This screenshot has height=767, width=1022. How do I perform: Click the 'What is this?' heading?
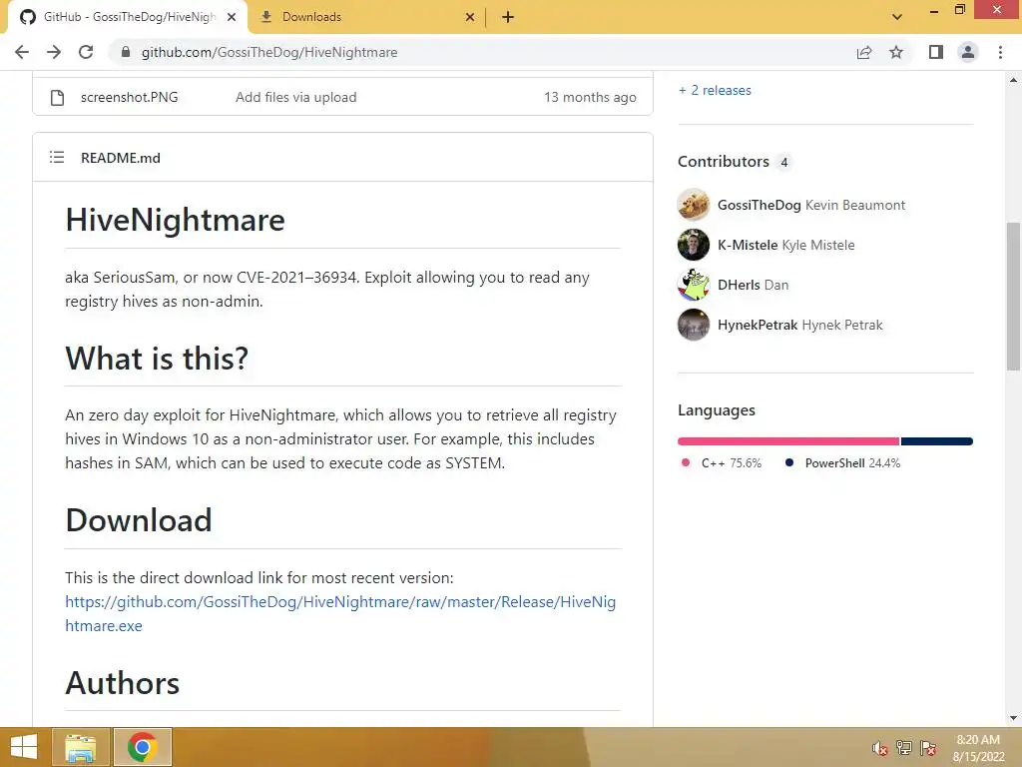tap(157, 359)
